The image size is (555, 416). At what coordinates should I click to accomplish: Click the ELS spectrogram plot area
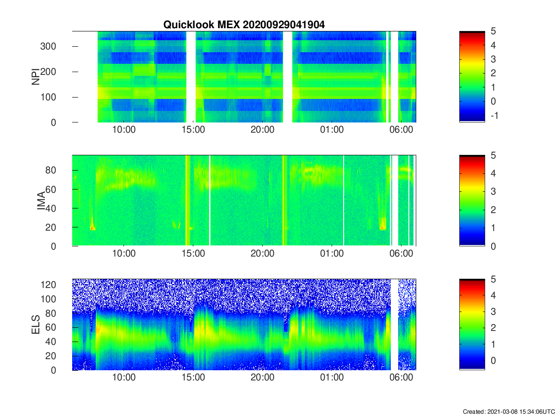click(244, 324)
